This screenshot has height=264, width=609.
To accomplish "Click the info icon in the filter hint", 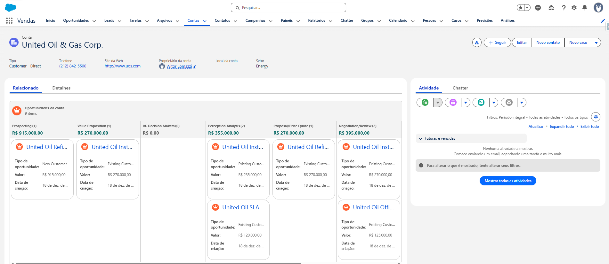I will pos(421,166).
